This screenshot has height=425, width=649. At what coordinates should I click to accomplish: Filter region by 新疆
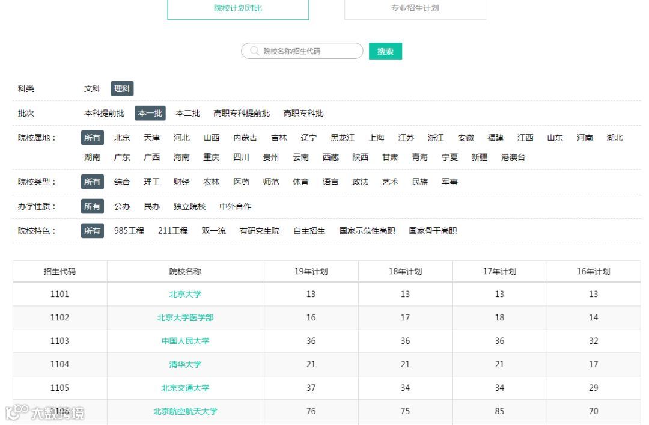click(x=480, y=157)
